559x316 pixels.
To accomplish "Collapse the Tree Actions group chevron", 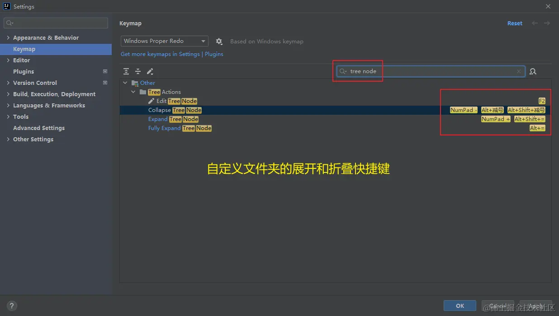I will tap(133, 92).
